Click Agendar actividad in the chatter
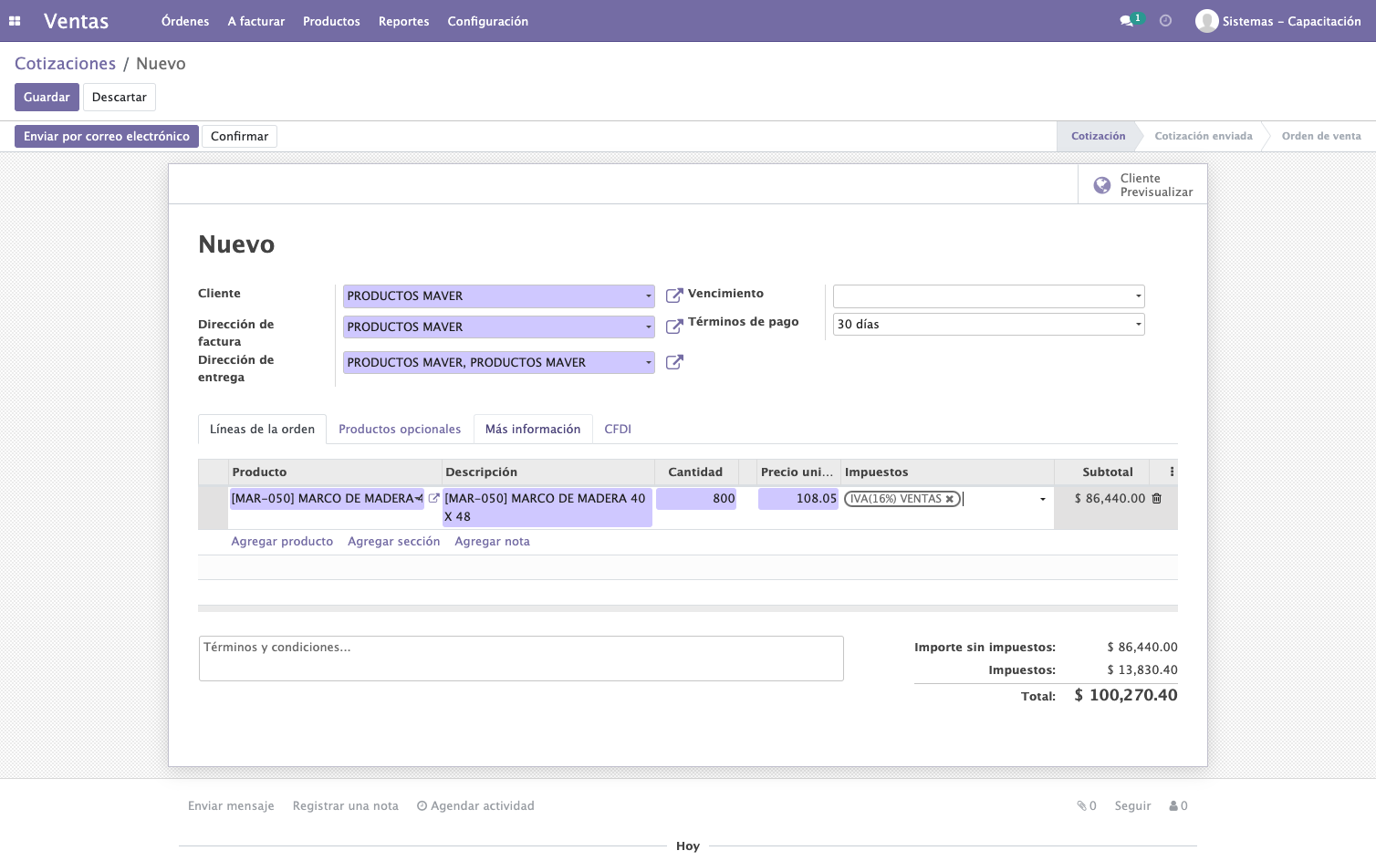Viewport: 1376px width, 861px height. click(x=475, y=806)
